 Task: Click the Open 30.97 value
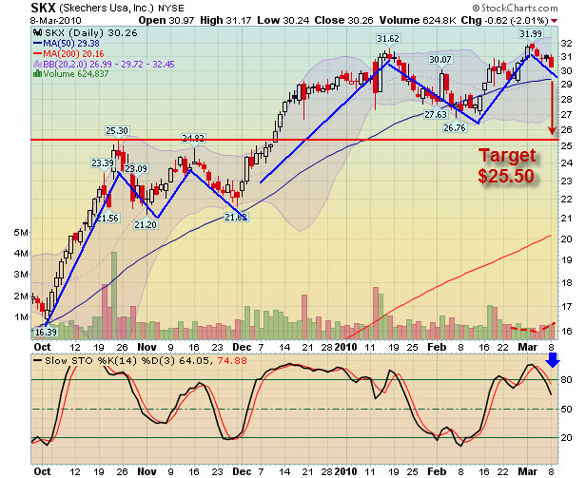click(x=166, y=20)
